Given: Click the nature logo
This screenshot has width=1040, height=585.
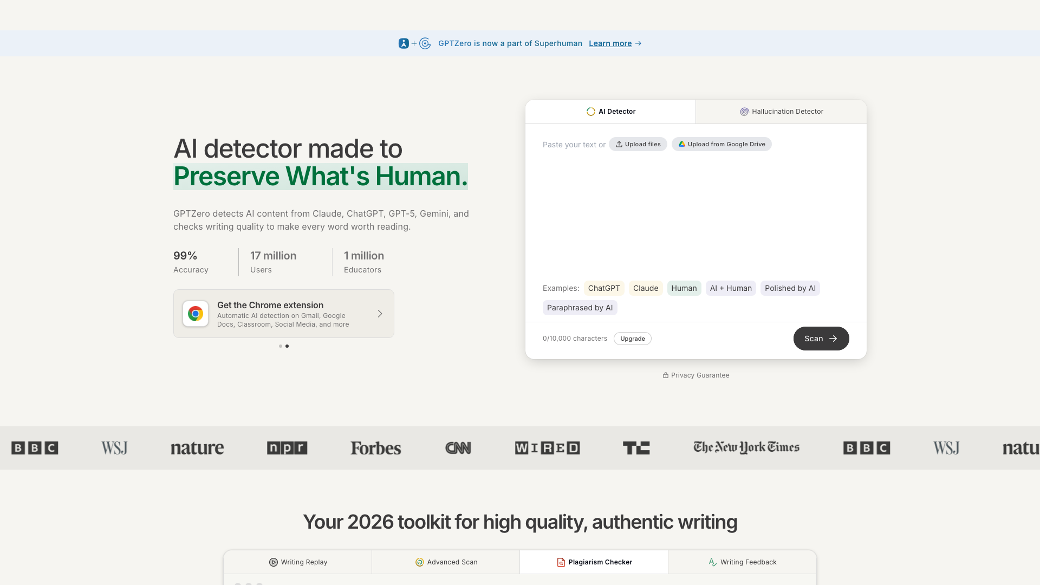Looking at the screenshot, I should [x=197, y=448].
